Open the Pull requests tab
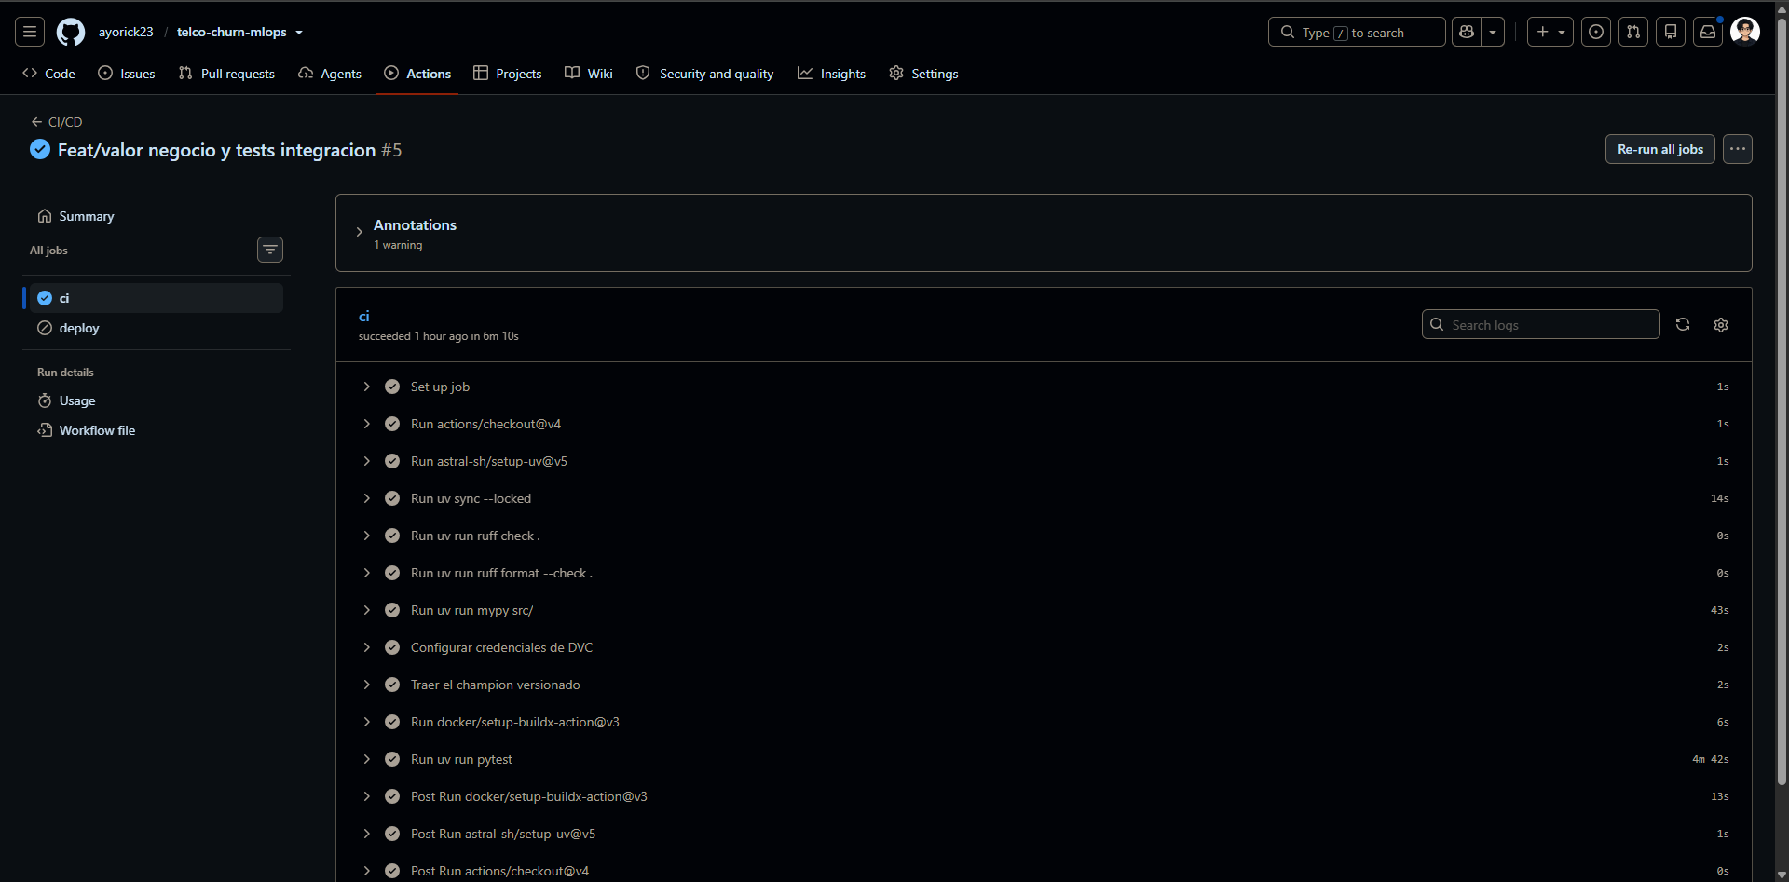Viewport: 1789px width, 882px height. [x=226, y=74]
